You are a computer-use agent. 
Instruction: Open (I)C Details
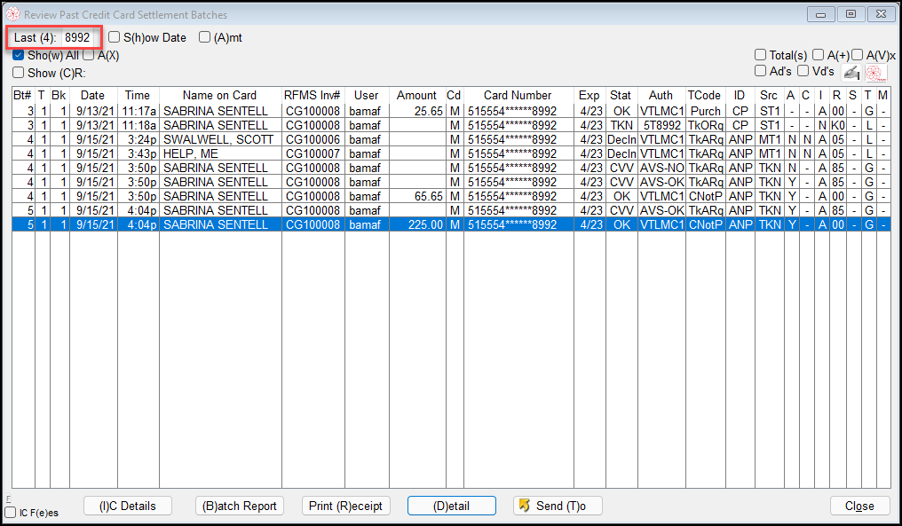tap(127, 506)
